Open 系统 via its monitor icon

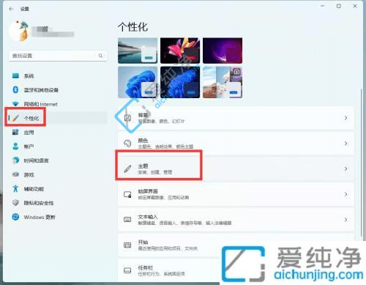tap(15, 75)
